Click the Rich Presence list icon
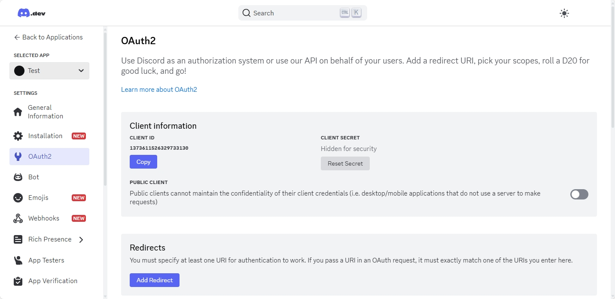615x299 pixels. [x=18, y=239]
